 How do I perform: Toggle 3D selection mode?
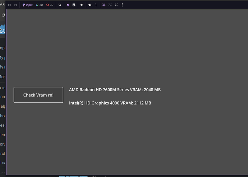50,5
